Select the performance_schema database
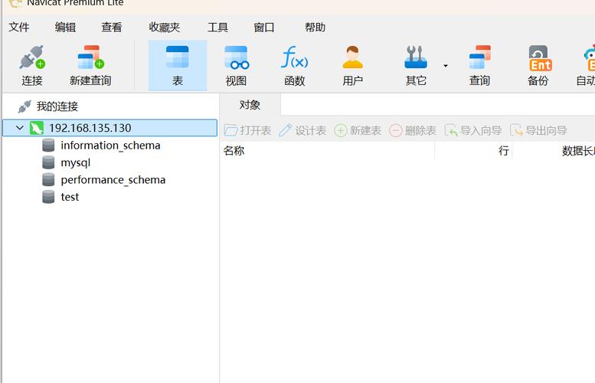 [x=113, y=179]
